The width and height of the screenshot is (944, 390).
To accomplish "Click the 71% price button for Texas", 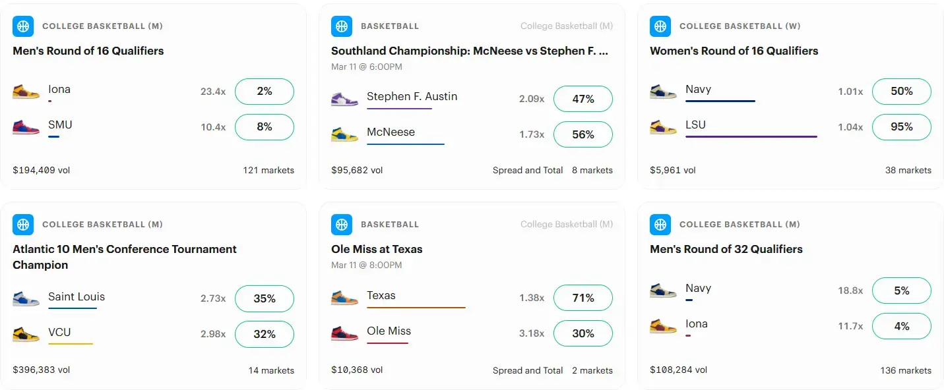I will 582,298.
